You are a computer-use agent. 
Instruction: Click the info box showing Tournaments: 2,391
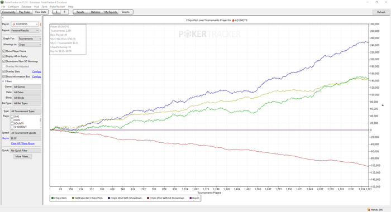pos(68,39)
